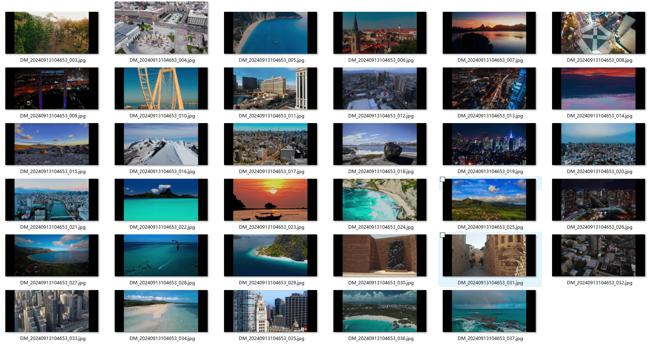Click file name DM_20240913104653_013.jpg
The width and height of the screenshot is (650, 348).
490,116
